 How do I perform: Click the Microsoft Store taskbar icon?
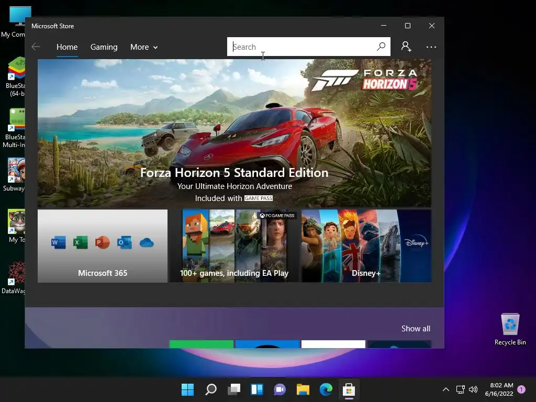349,389
